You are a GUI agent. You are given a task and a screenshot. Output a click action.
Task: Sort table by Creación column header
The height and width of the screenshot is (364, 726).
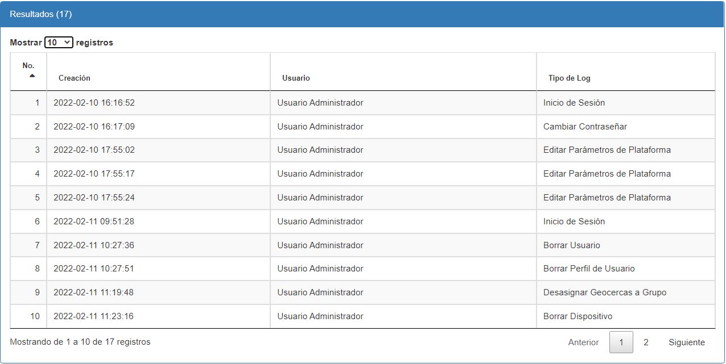pyautogui.click(x=74, y=78)
